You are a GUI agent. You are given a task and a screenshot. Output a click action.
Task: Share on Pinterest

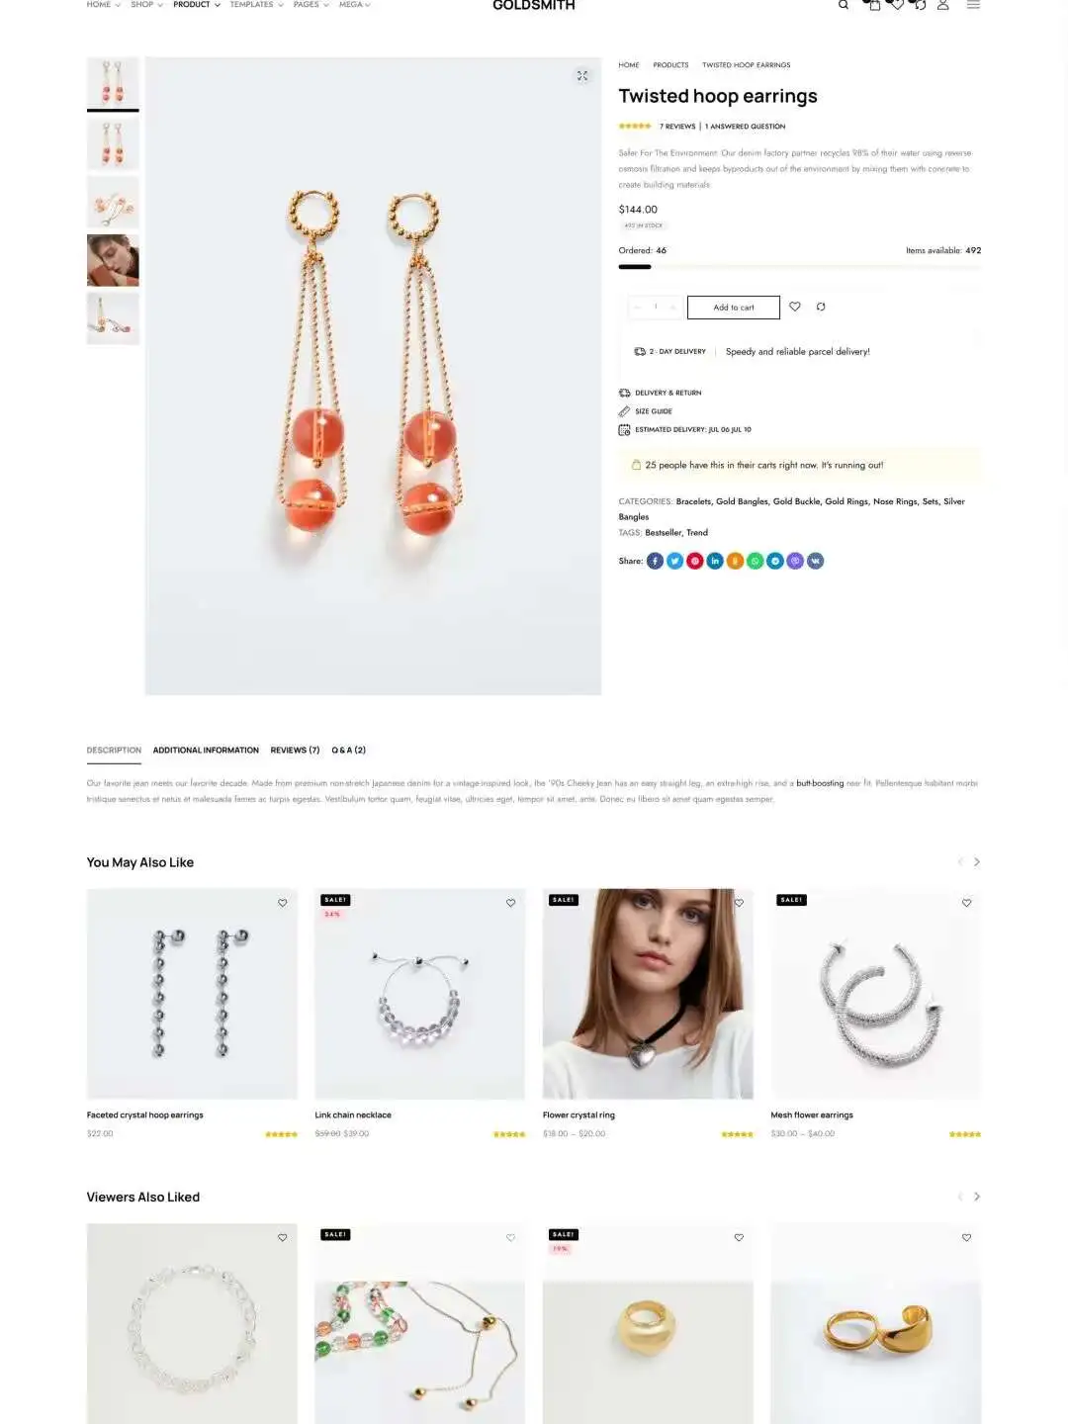[695, 561]
